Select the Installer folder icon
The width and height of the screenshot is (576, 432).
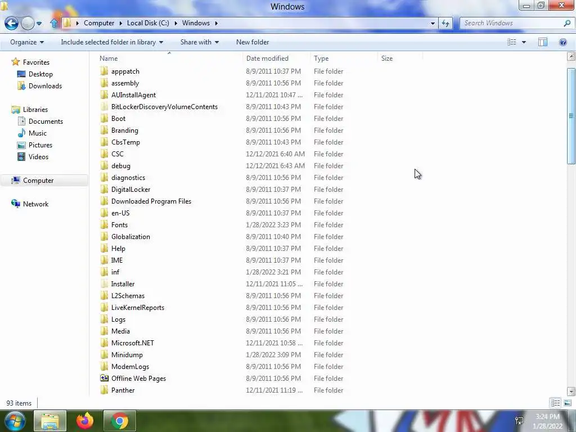click(104, 283)
